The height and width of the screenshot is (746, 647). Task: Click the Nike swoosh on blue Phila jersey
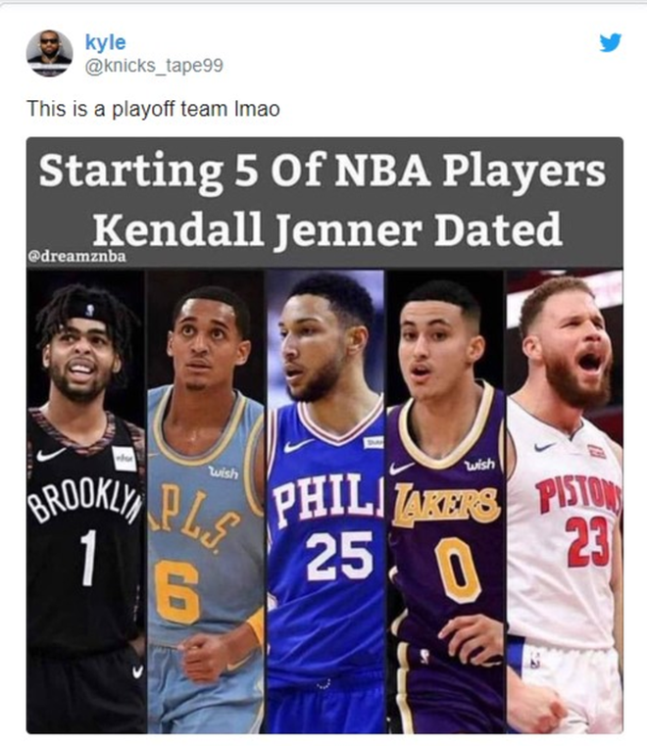click(x=299, y=446)
